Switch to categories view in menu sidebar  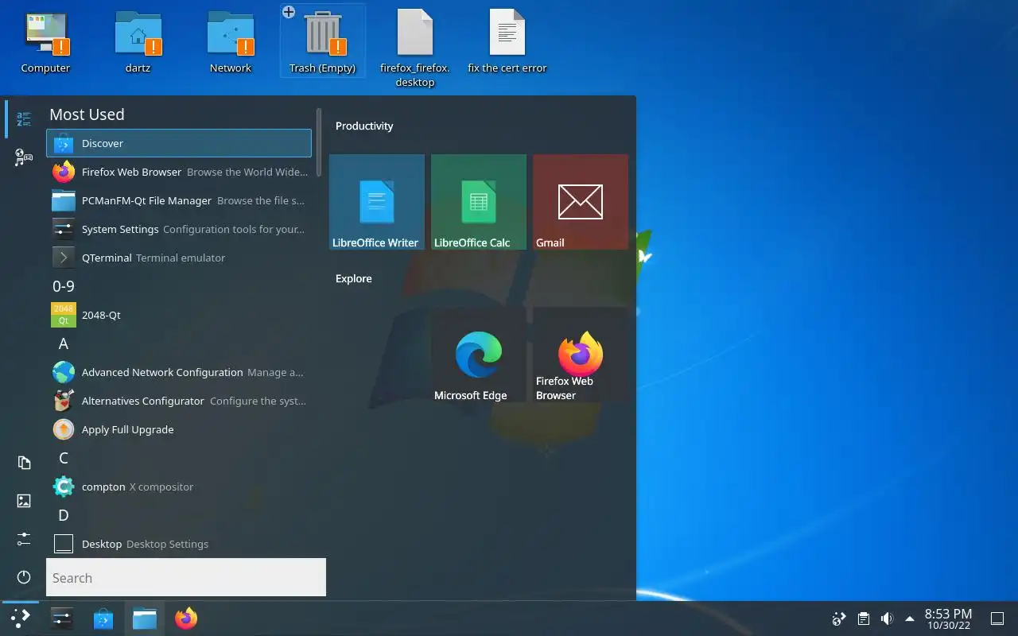pyautogui.click(x=24, y=157)
